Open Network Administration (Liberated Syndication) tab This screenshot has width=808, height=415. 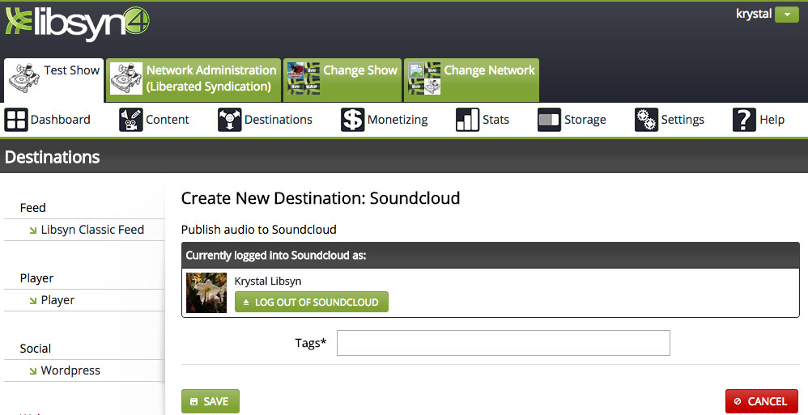click(x=193, y=80)
